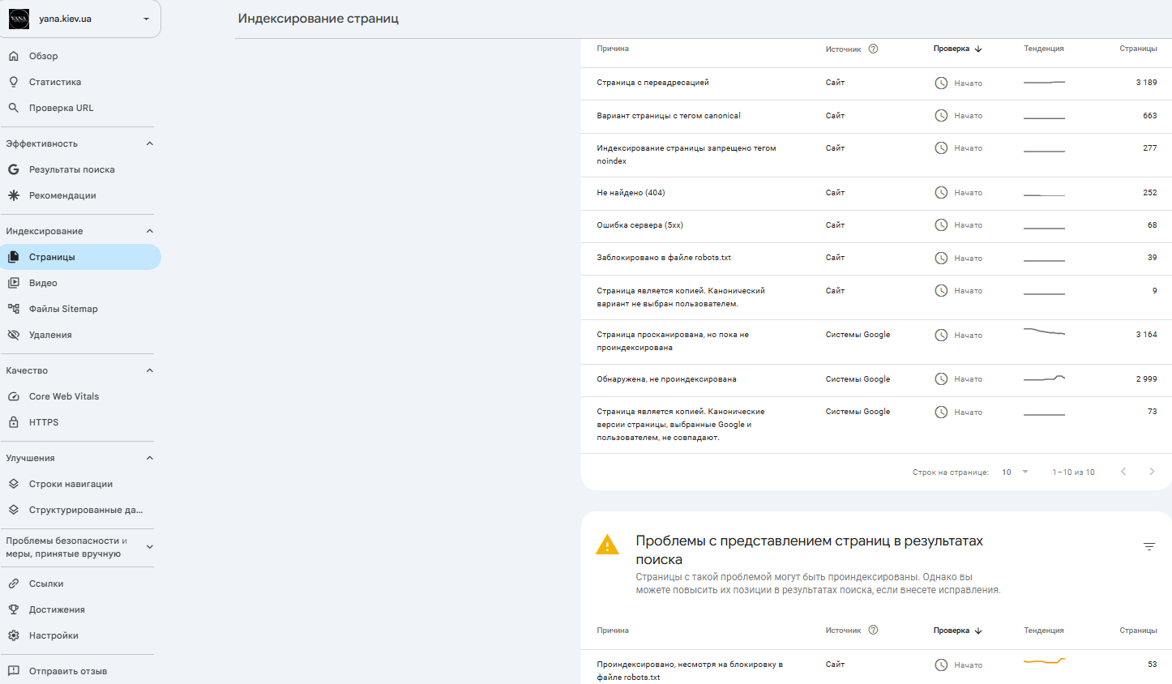Click the 1–10 из 10 pagination text
Screen dimensions: 1172x684
tap(1073, 472)
